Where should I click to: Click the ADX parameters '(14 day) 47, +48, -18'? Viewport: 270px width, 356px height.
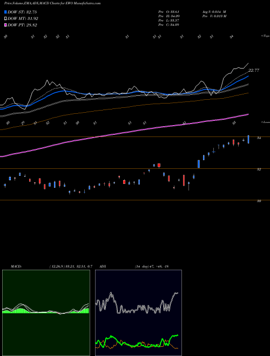point(152,266)
